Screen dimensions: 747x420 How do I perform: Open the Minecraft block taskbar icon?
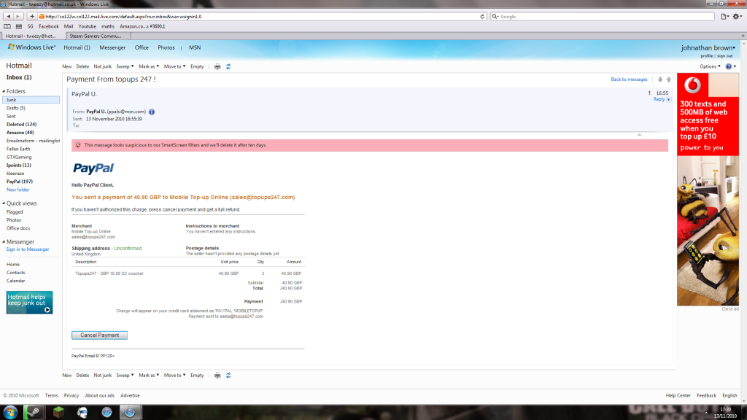tap(58, 412)
